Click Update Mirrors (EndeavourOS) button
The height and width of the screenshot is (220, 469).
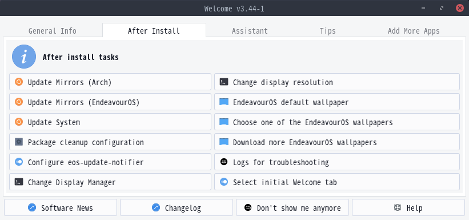click(110, 102)
